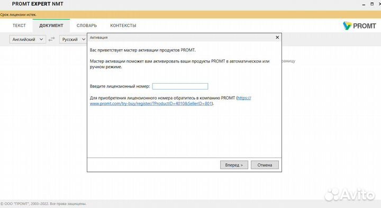Click the 'Введите лицензионный номер:' label
This screenshot has height=208, width=381.
coord(120,86)
